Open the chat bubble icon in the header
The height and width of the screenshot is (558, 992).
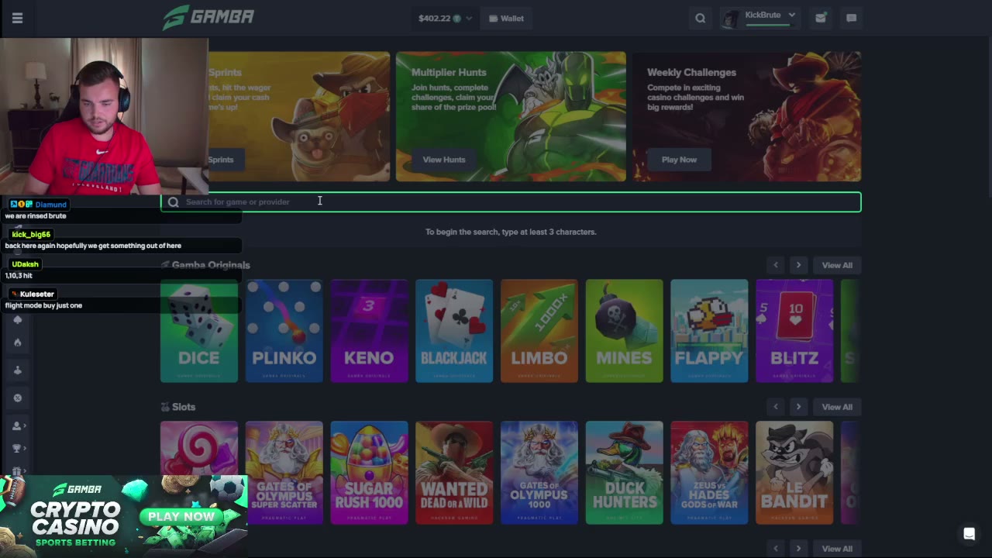click(851, 18)
